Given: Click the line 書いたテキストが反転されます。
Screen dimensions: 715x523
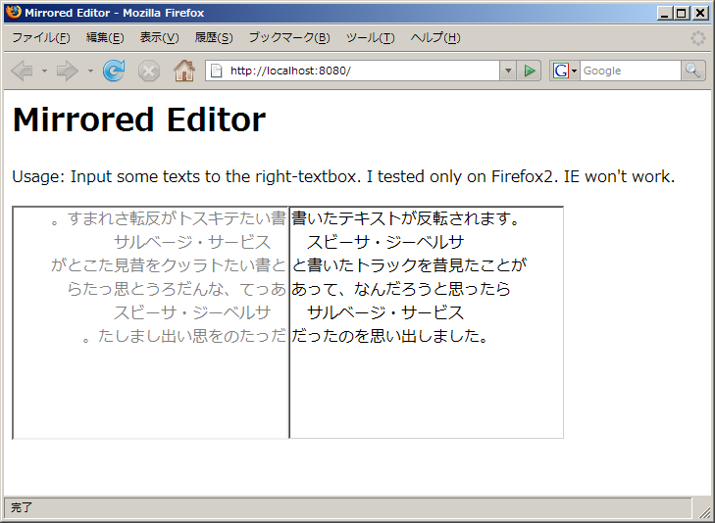Looking at the screenshot, I should click(x=405, y=218).
